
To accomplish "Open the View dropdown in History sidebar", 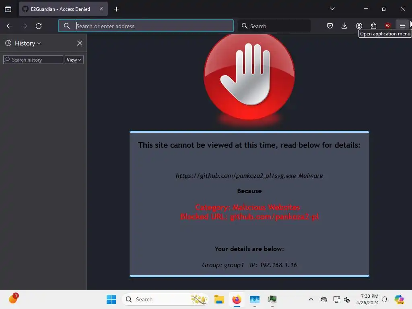I will pyautogui.click(x=74, y=60).
